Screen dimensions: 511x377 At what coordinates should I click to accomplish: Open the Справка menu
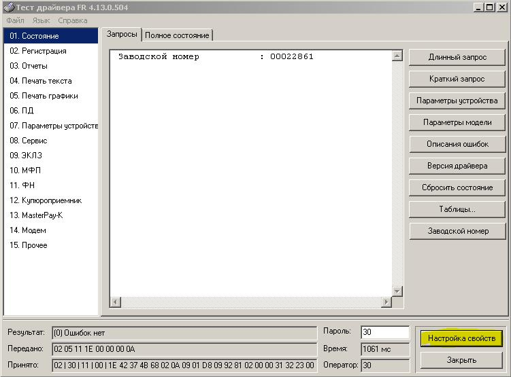(72, 20)
